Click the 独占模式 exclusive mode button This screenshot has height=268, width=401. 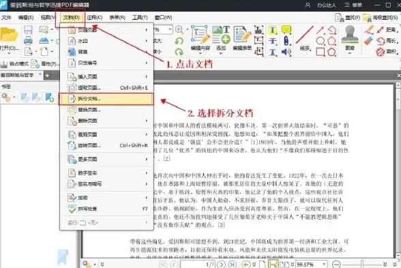coord(14,63)
